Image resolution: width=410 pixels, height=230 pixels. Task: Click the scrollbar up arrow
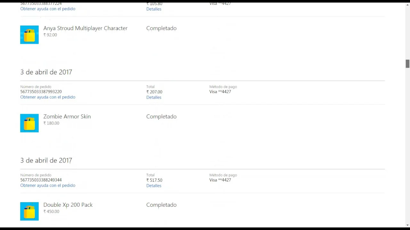pos(407,4)
